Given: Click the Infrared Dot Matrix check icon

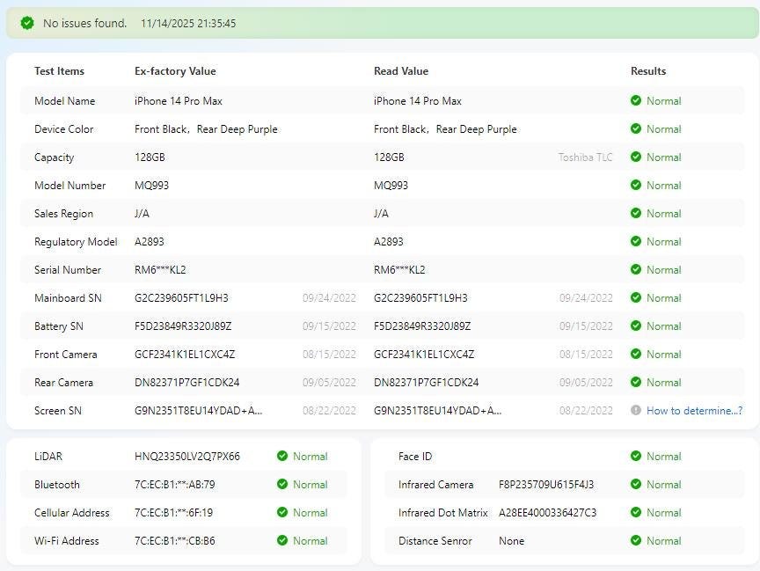Looking at the screenshot, I should click(x=636, y=513).
